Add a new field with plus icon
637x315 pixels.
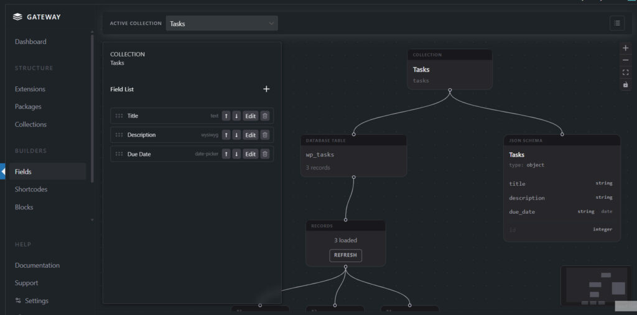(266, 89)
